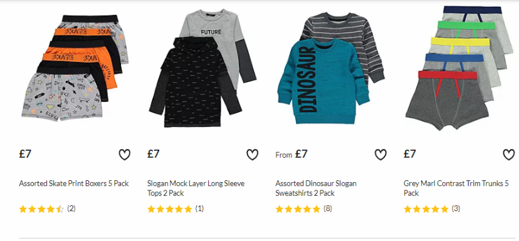The height and width of the screenshot is (241, 519).
Task: Select the £7 price of Skate Print Boxers
Action: coord(25,154)
